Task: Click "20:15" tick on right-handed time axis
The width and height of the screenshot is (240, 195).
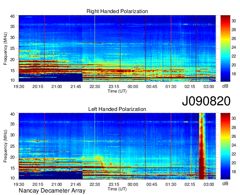Action: 38,87
